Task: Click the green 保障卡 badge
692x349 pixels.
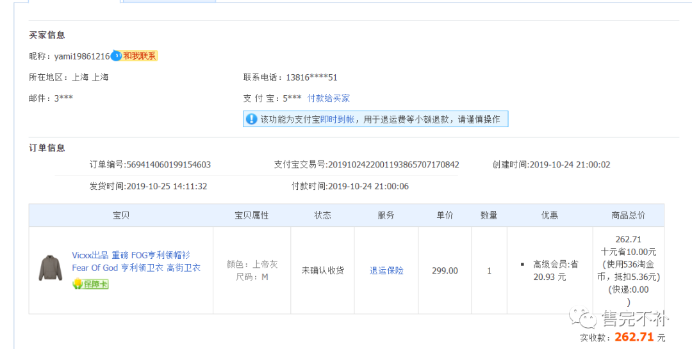Action: (90, 284)
